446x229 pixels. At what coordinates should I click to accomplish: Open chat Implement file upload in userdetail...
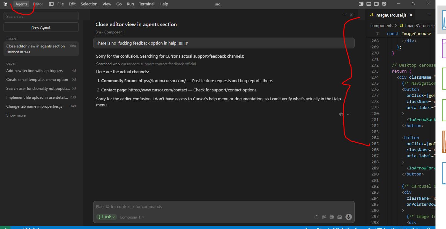pyautogui.click(x=41, y=97)
